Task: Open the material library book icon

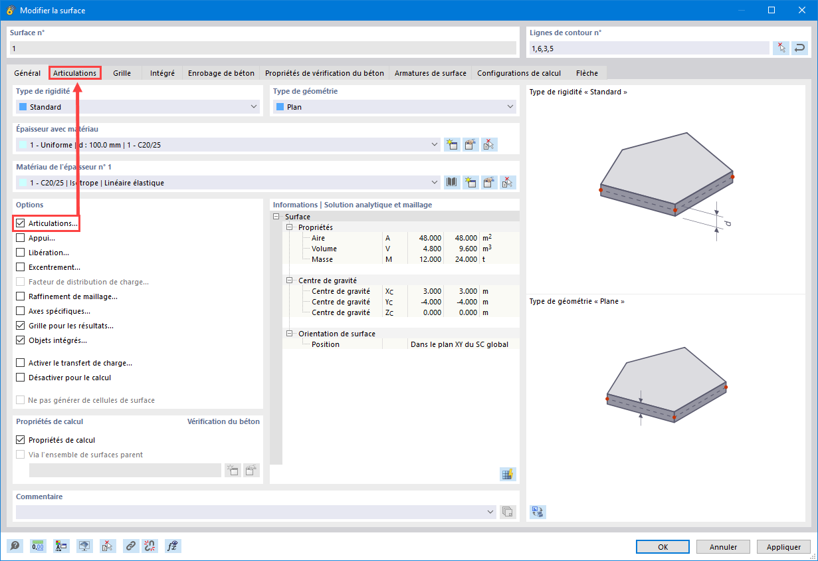Action: pos(452,182)
